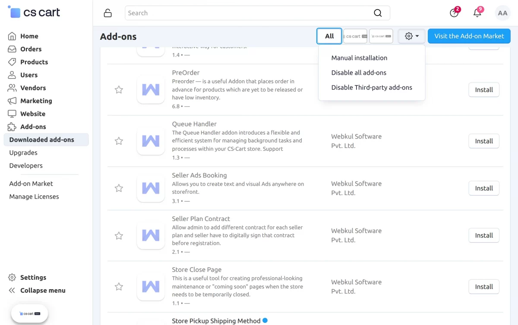Open the Store Close Page title
This screenshot has width=518, height=325.
pyautogui.click(x=197, y=270)
